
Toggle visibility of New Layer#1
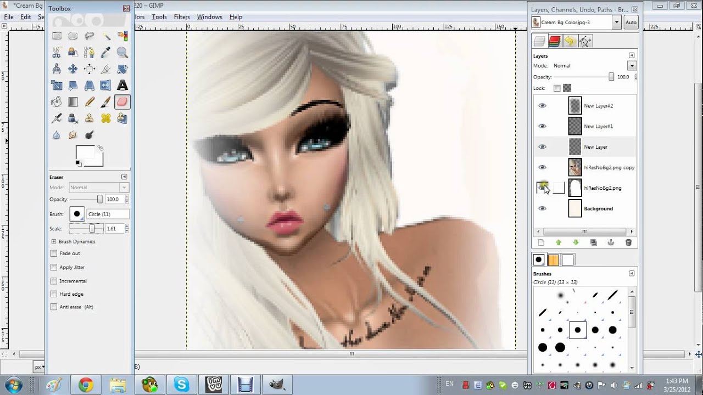(542, 126)
